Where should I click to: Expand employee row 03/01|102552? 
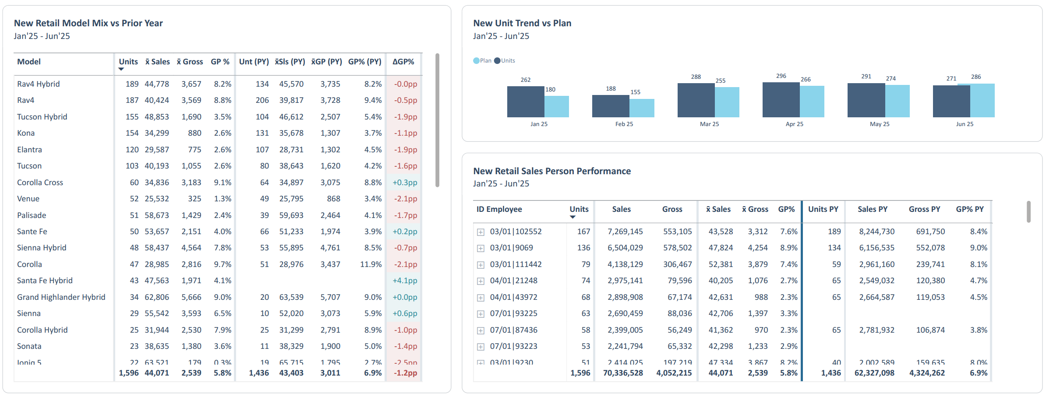(481, 232)
